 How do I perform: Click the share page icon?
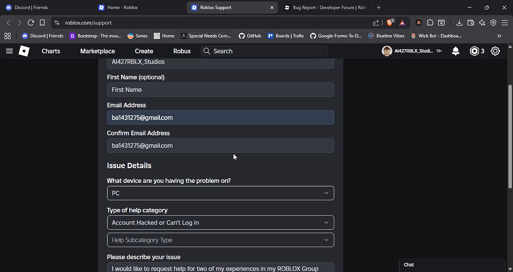(376, 23)
